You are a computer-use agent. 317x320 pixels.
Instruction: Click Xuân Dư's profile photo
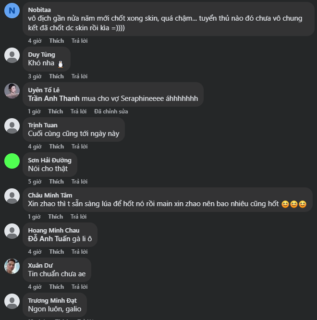(x=12, y=266)
